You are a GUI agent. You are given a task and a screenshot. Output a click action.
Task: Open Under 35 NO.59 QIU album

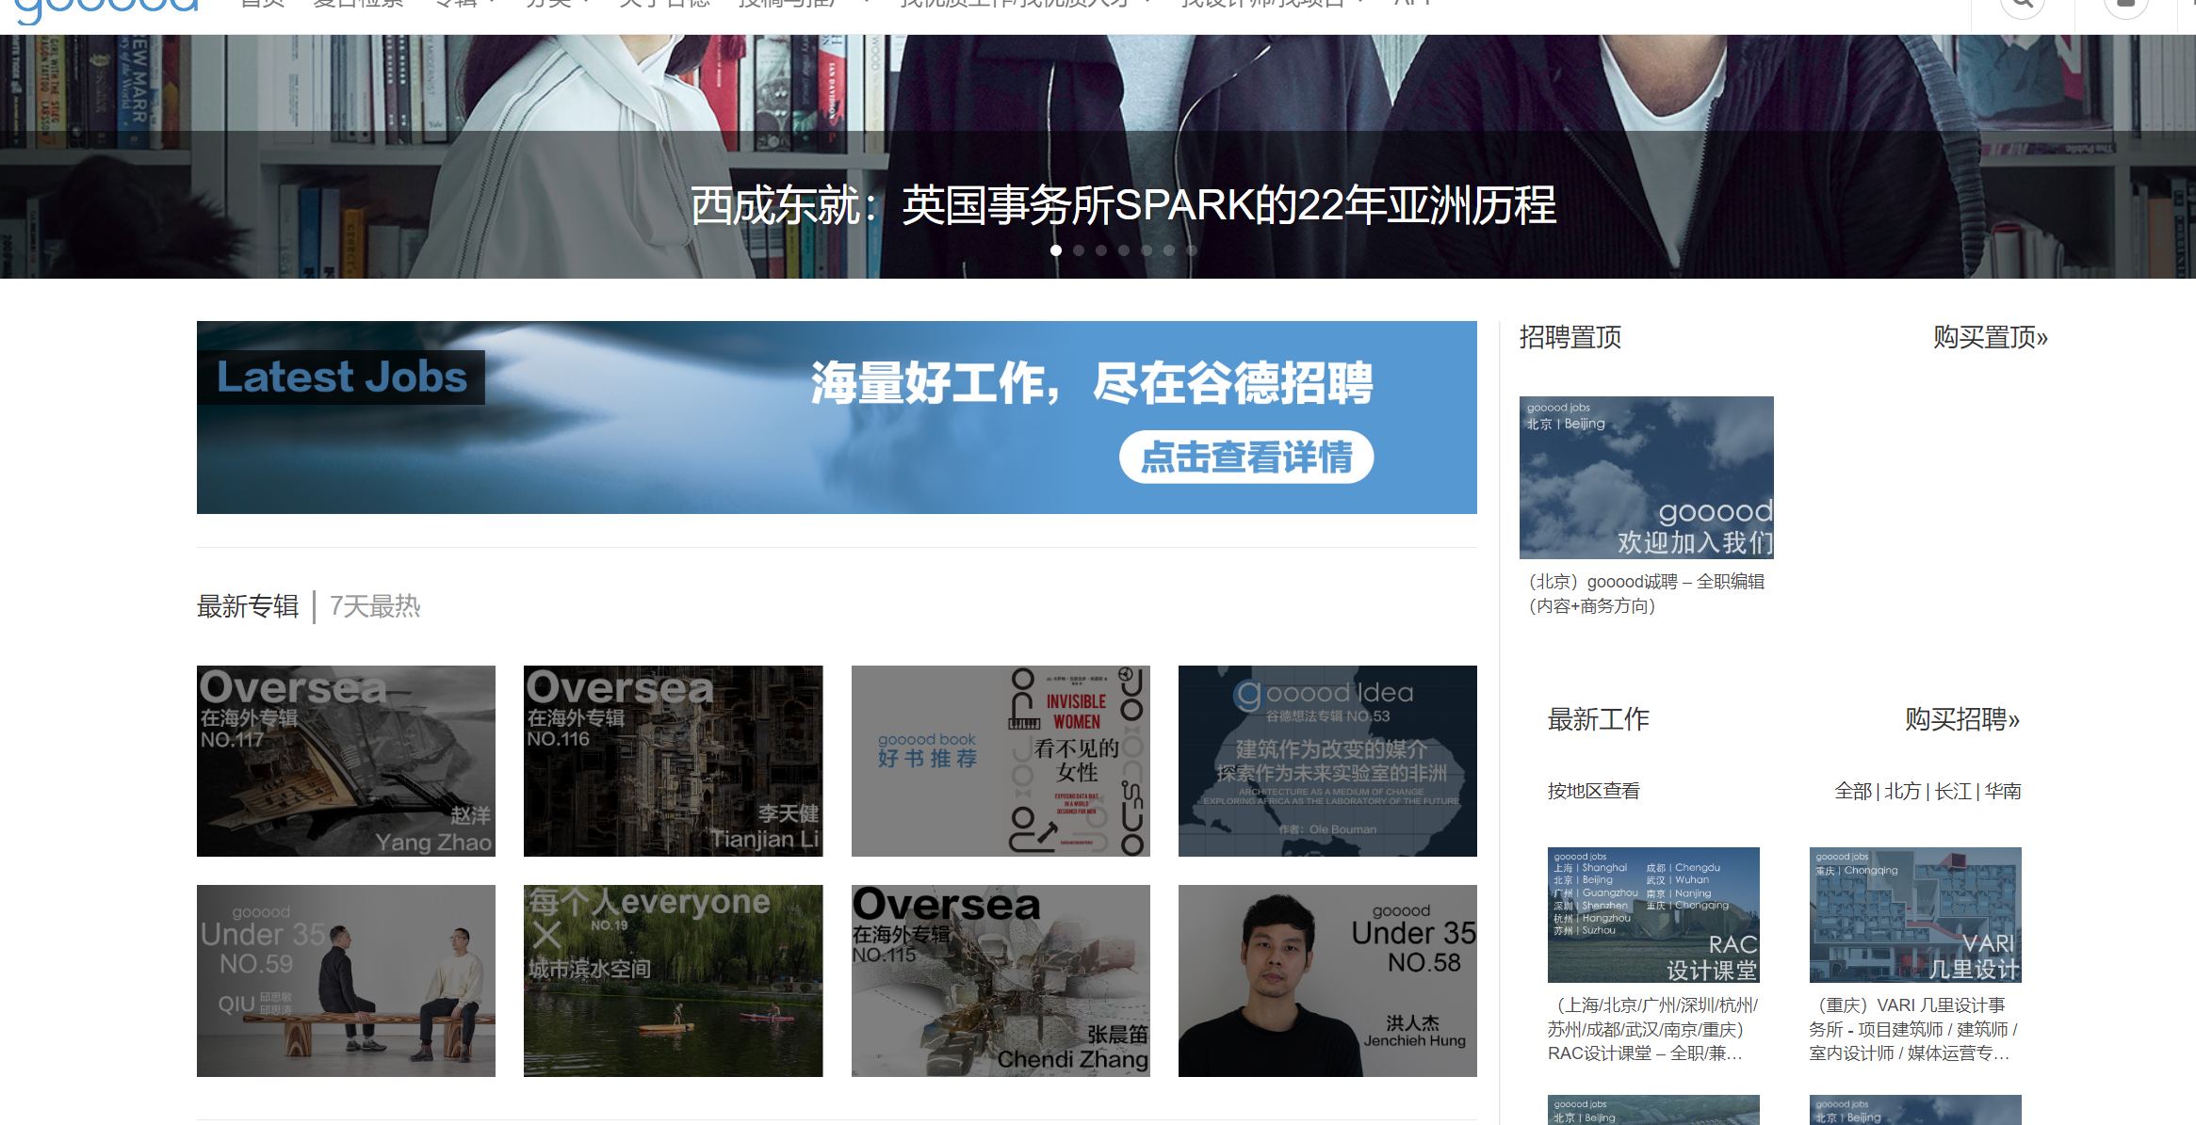(346, 981)
